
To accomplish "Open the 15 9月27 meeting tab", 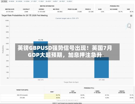I will pyautogui.click(x=69, y=1).
